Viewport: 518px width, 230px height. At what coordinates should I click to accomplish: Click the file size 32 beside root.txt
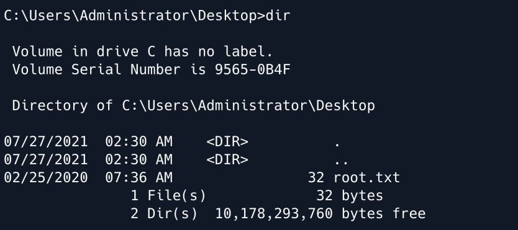(x=316, y=177)
